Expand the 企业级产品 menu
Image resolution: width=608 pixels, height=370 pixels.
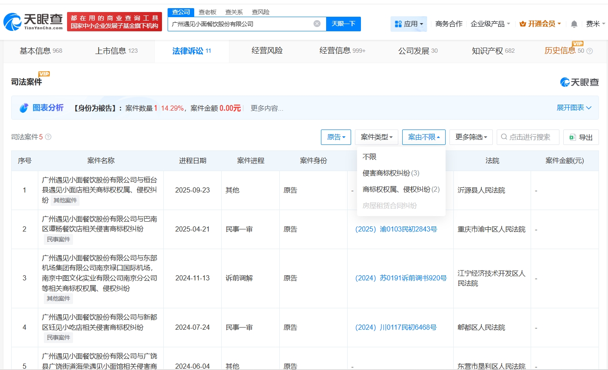(x=490, y=24)
